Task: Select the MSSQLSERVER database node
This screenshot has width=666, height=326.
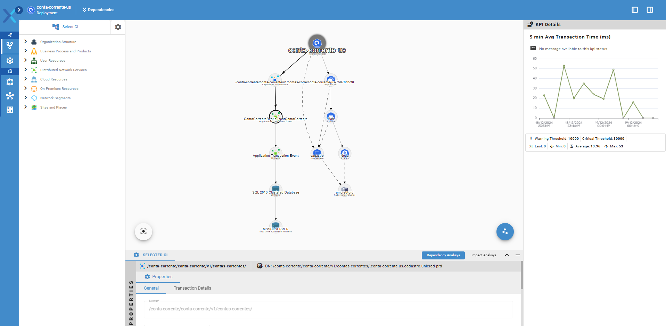Action: coord(276,225)
